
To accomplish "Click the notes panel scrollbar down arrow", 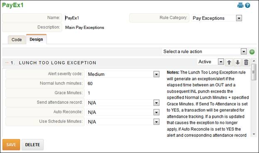I will pyautogui.click(x=254, y=134).
